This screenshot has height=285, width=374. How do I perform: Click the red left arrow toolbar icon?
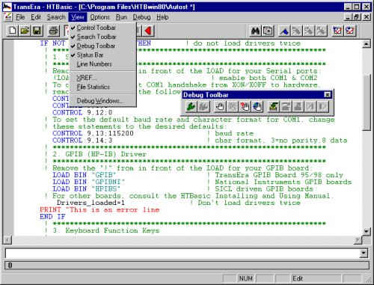coord(149,31)
